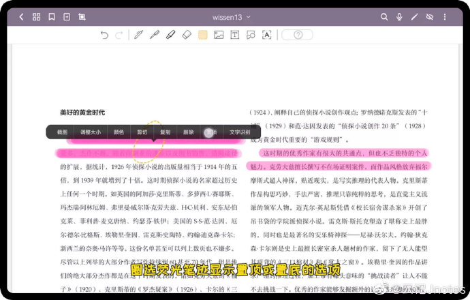
Task: Choose 截图 in the context menu
Action: coord(62,132)
